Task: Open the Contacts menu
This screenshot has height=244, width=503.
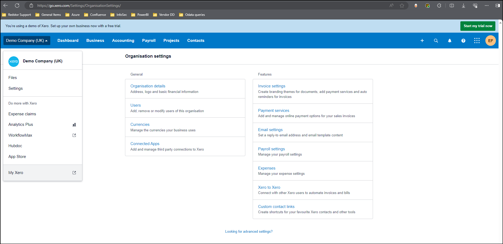Action: 196,41
